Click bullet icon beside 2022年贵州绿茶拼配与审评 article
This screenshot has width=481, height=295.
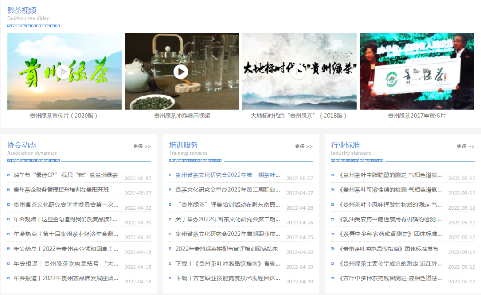[170, 248]
